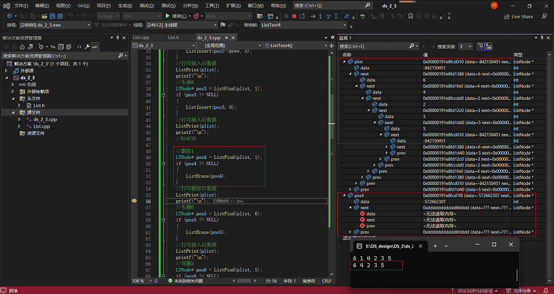Viewport: 554px width, 294px height.
Task: Open the 文件(F) menu
Action: click(21, 6)
